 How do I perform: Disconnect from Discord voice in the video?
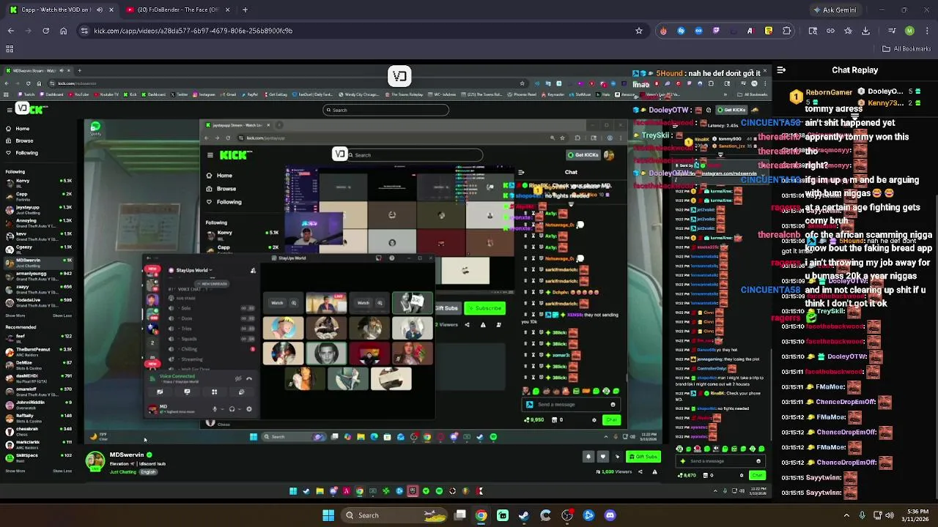[249, 378]
